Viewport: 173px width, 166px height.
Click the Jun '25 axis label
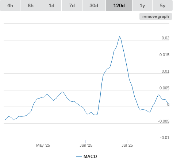coord(86,145)
